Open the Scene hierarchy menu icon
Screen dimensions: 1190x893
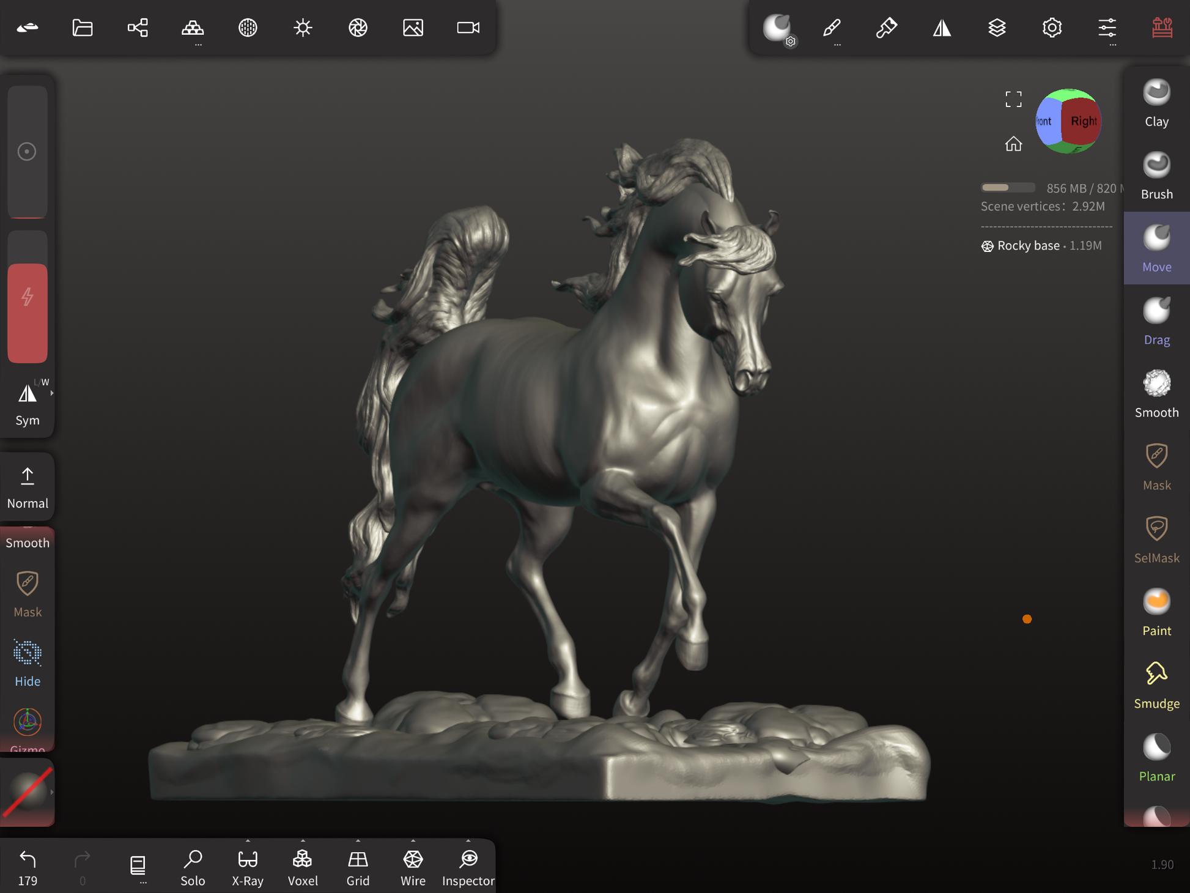click(138, 28)
